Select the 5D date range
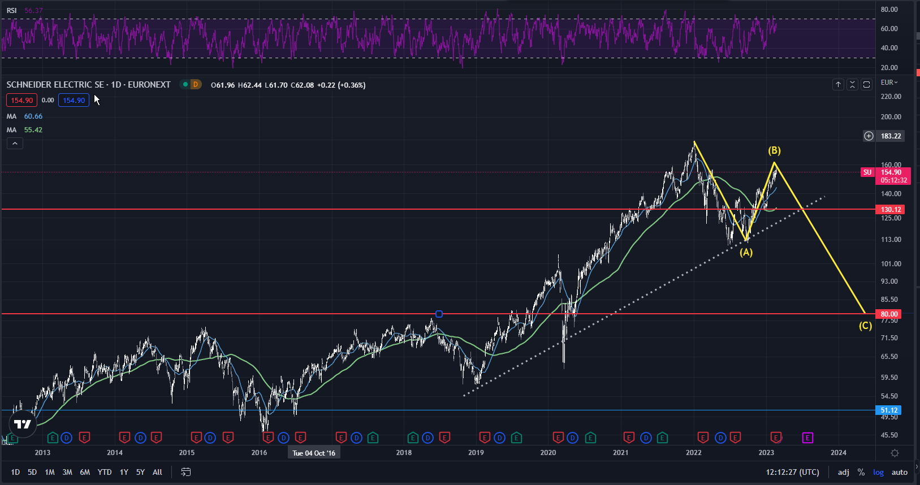920x485 pixels. 32,472
